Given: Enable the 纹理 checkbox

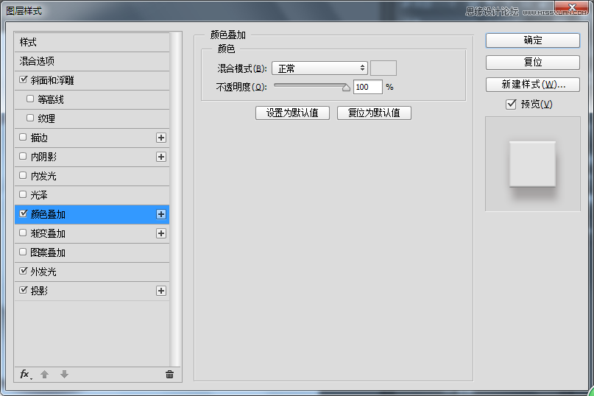Looking at the screenshot, I should (x=30, y=118).
